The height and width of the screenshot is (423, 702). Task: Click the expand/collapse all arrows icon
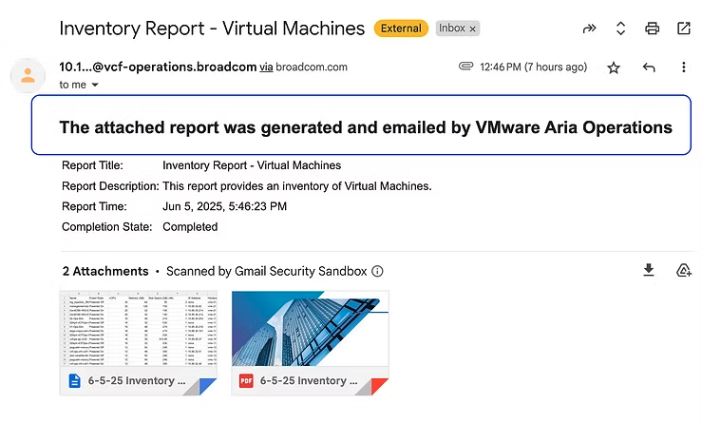[620, 29]
